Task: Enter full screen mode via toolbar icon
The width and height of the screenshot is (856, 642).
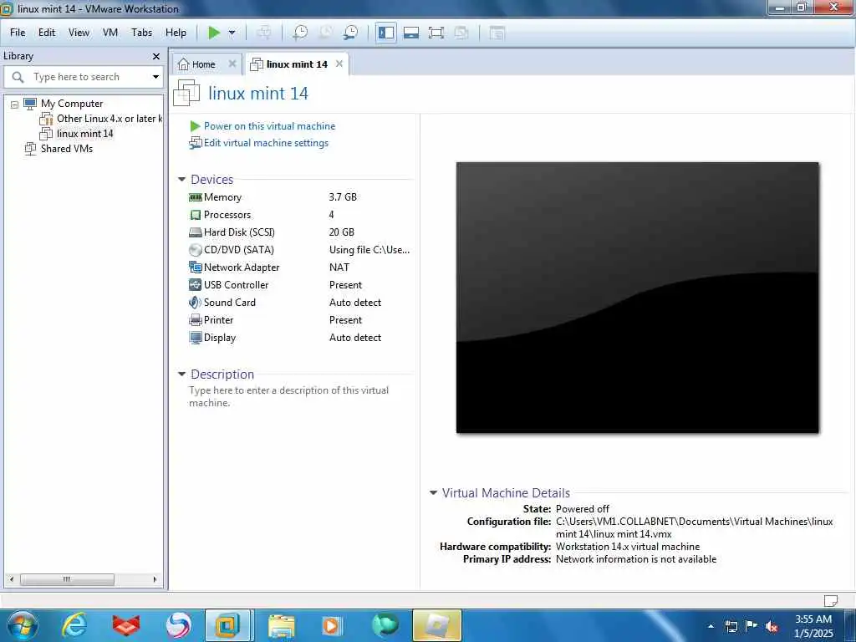Action: (436, 33)
